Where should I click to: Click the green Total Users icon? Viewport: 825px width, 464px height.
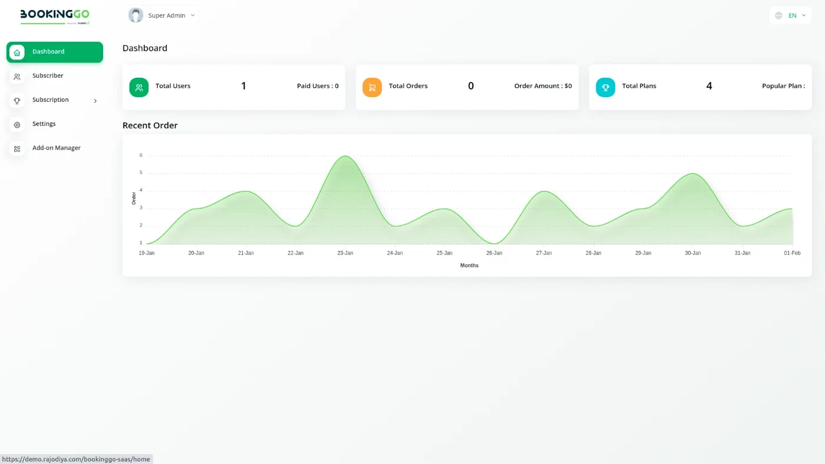139,87
